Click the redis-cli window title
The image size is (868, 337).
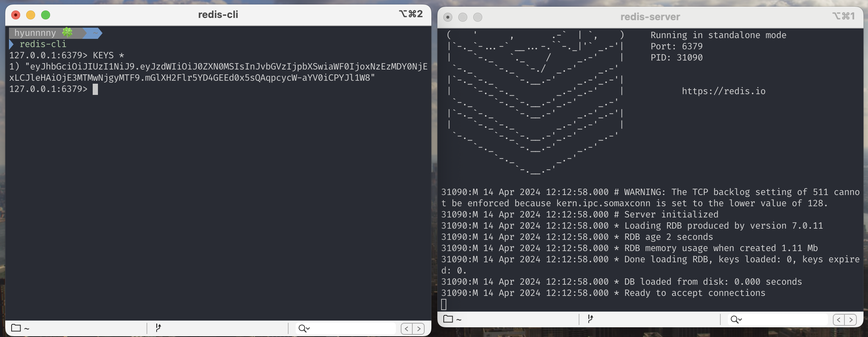(218, 15)
